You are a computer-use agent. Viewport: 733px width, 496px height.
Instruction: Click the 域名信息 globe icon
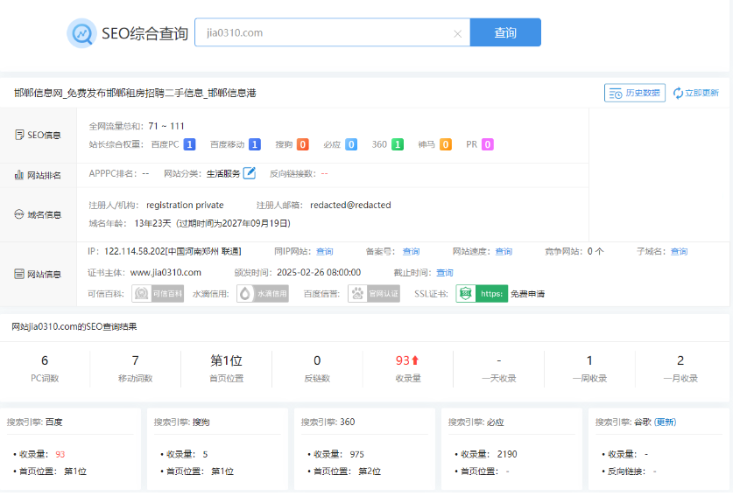19,214
